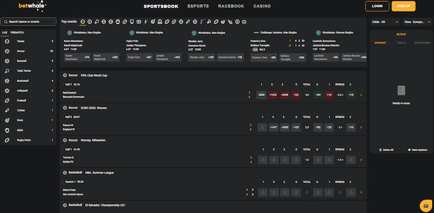Click the LOGIN button
This screenshot has height=213, width=434.
(x=377, y=6)
